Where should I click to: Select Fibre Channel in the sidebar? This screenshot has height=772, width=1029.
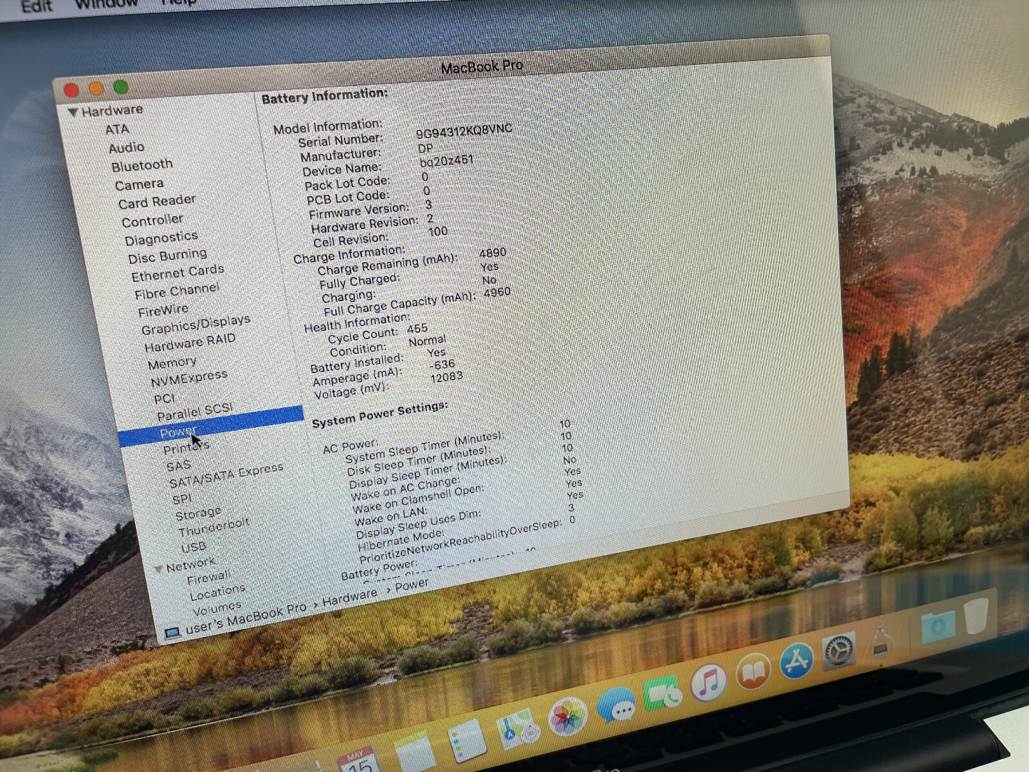tap(177, 291)
